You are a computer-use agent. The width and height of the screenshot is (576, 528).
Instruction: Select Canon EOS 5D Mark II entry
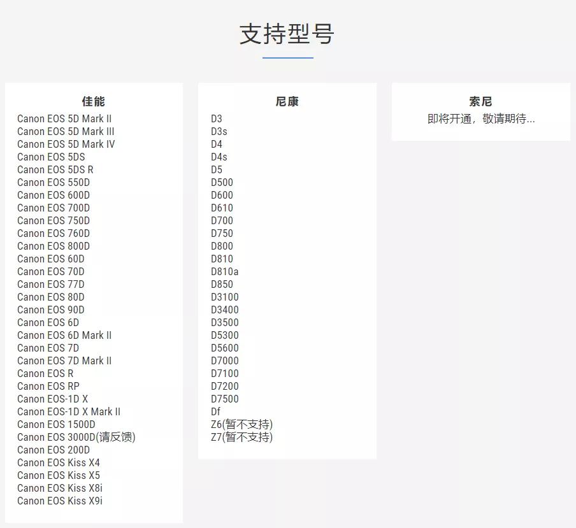coord(66,118)
